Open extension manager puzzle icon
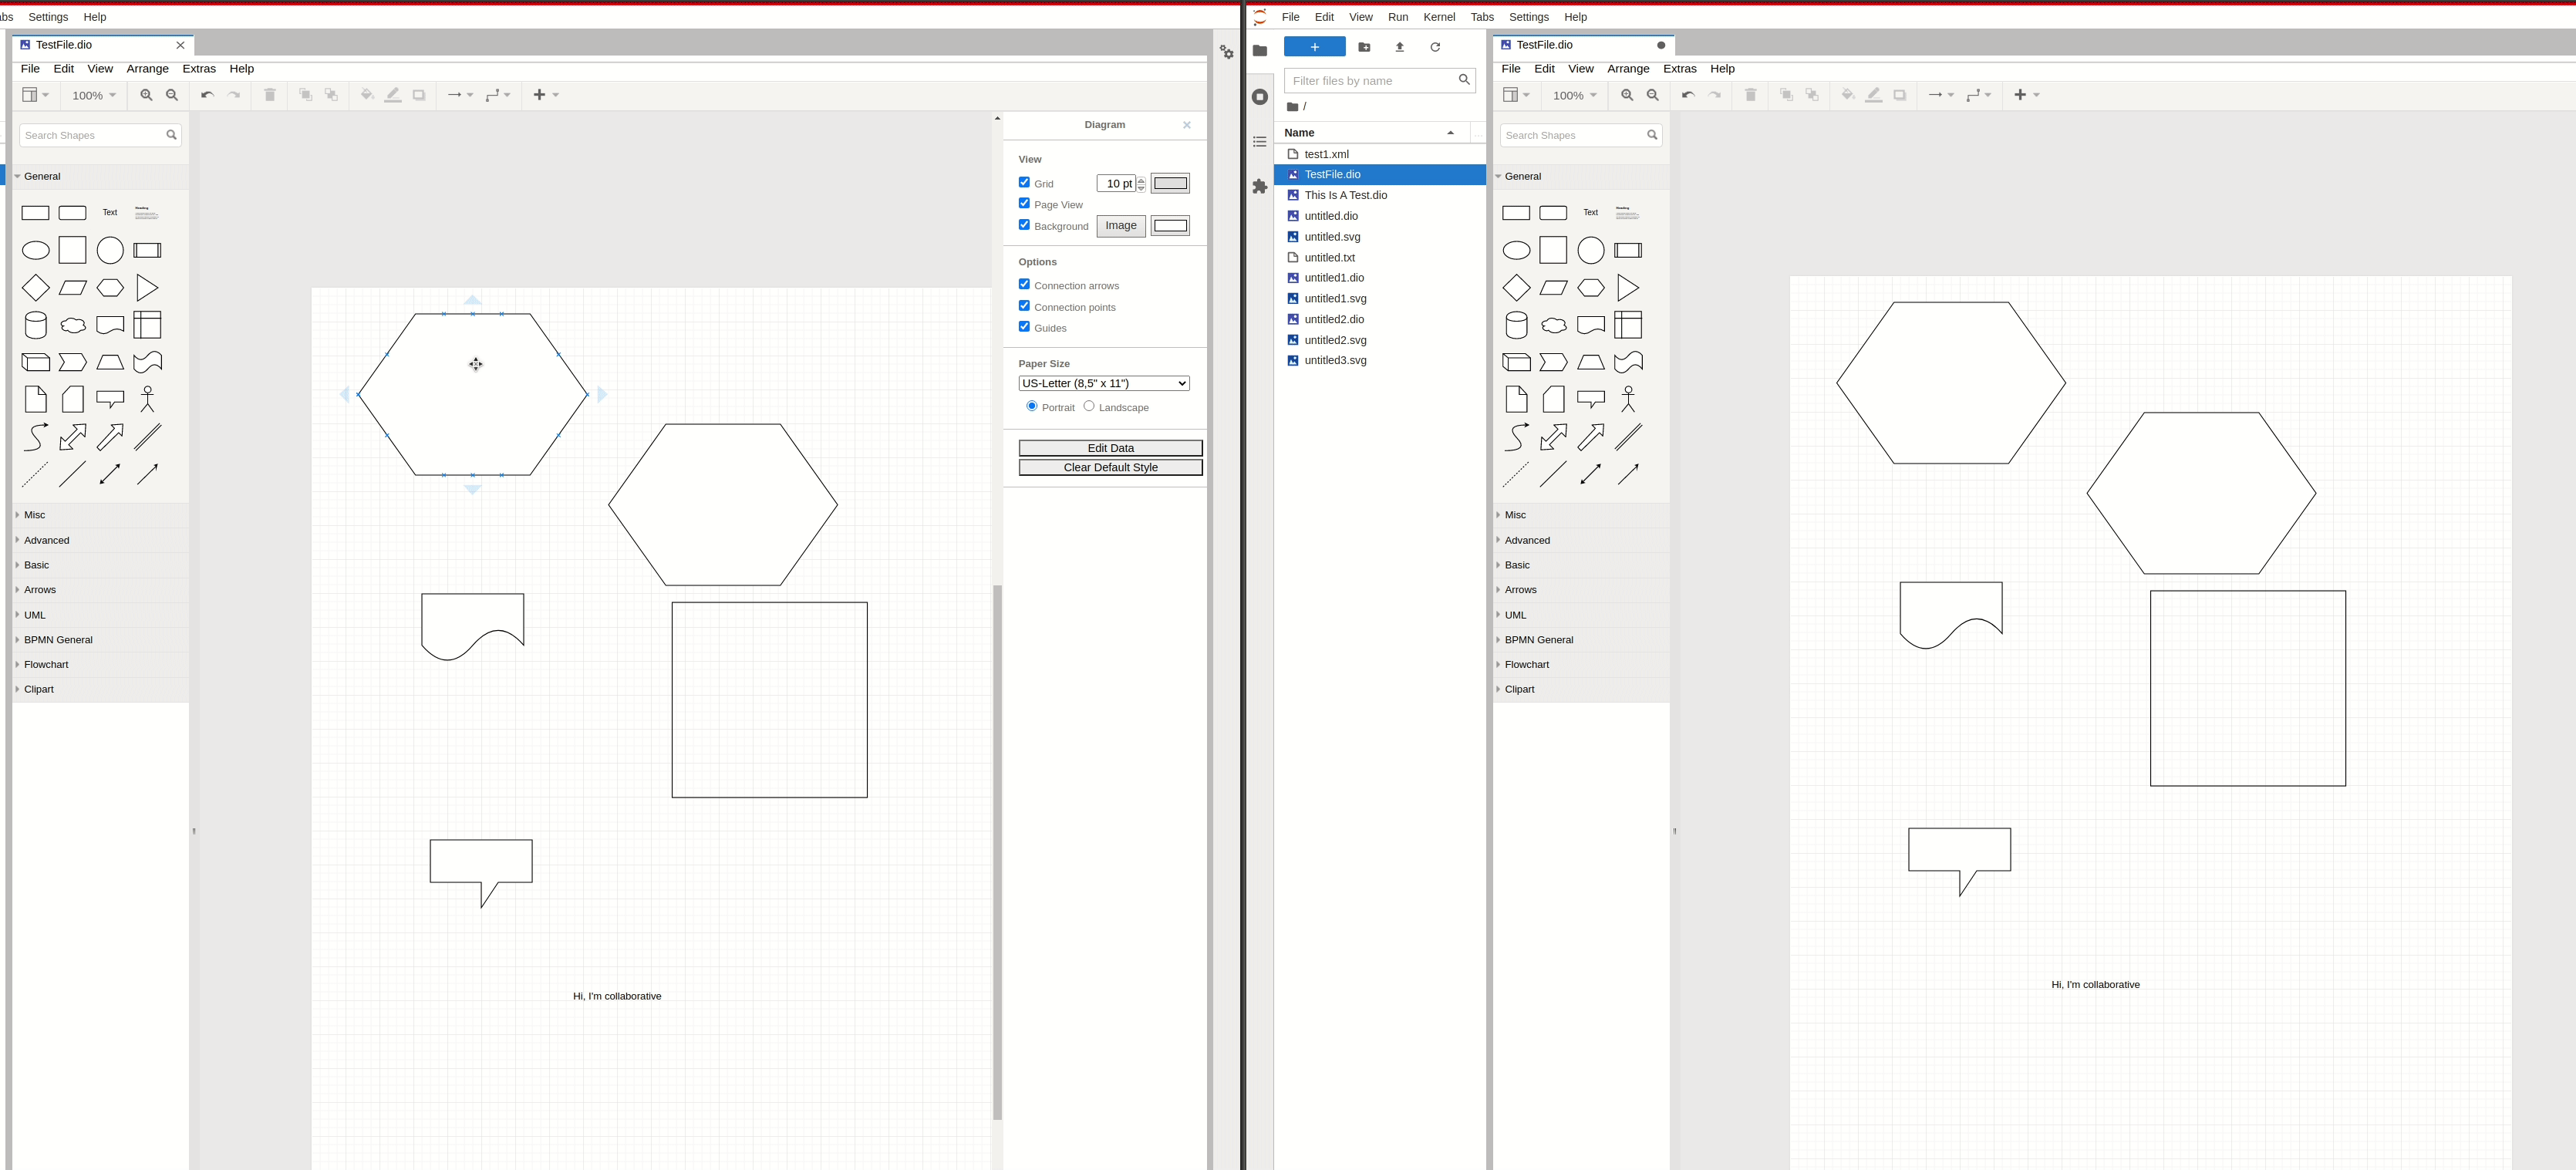Screen dimensions: 2576x1170 pos(1260,187)
